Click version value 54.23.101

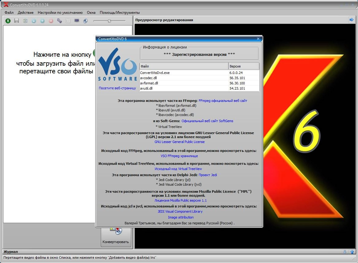pos(237,88)
